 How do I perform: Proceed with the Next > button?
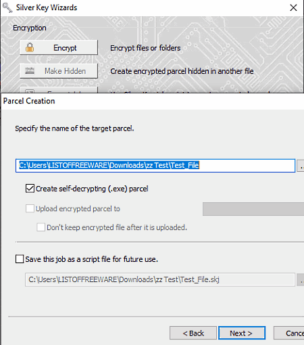[x=242, y=333]
